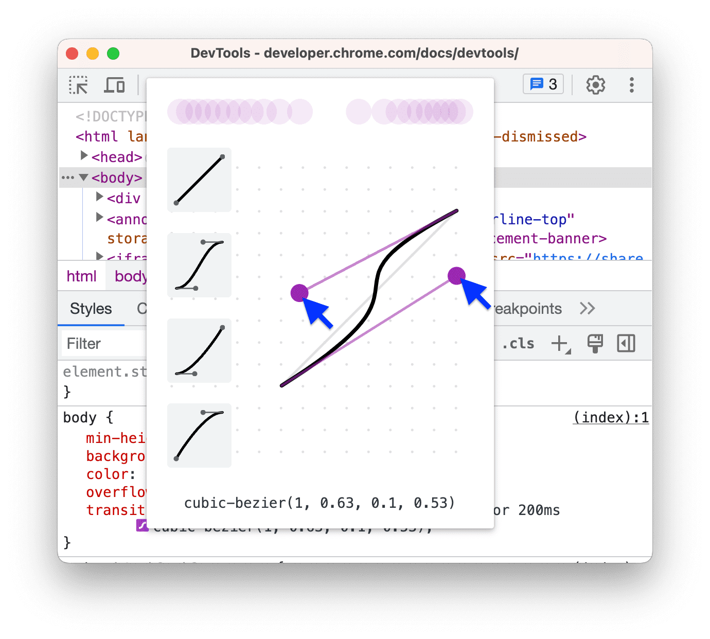This screenshot has width=710, height=639.
Task: Open the three-dot customize menu
Action: click(631, 85)
